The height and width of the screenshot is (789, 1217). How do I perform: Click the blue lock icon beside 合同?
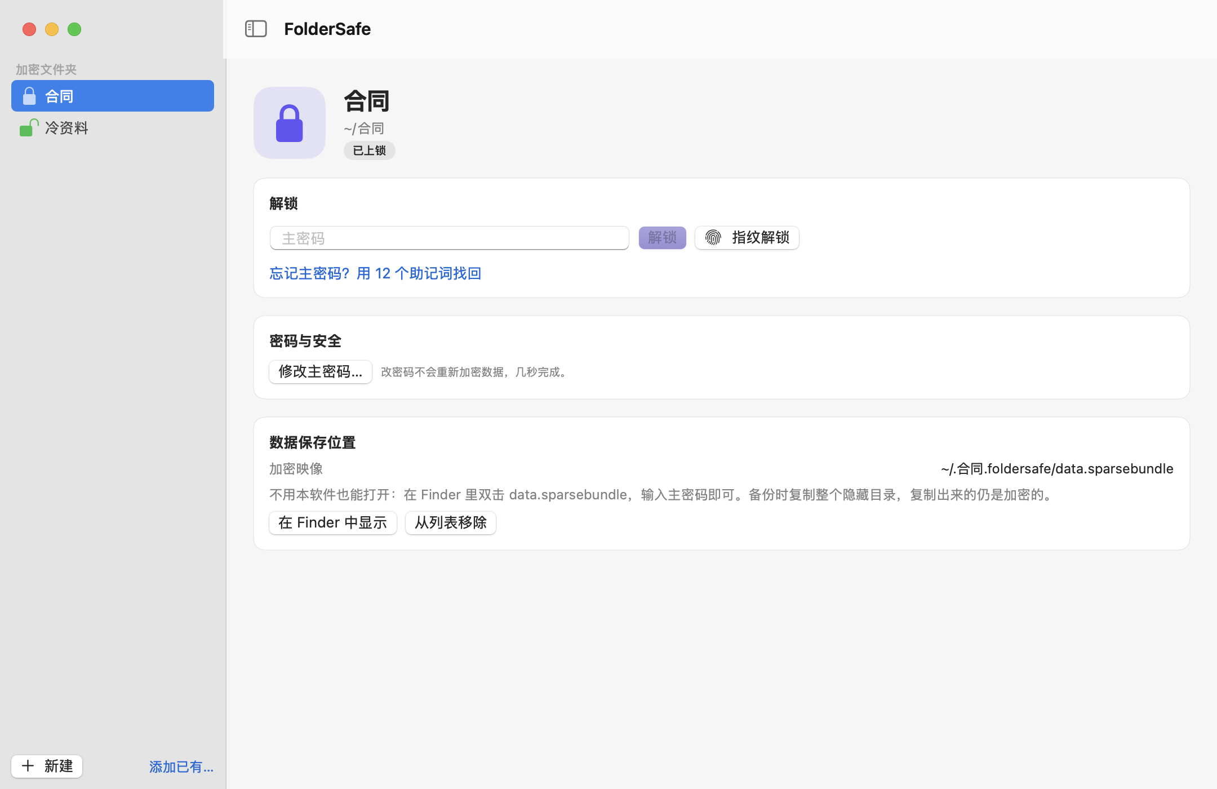pos(29,96)
